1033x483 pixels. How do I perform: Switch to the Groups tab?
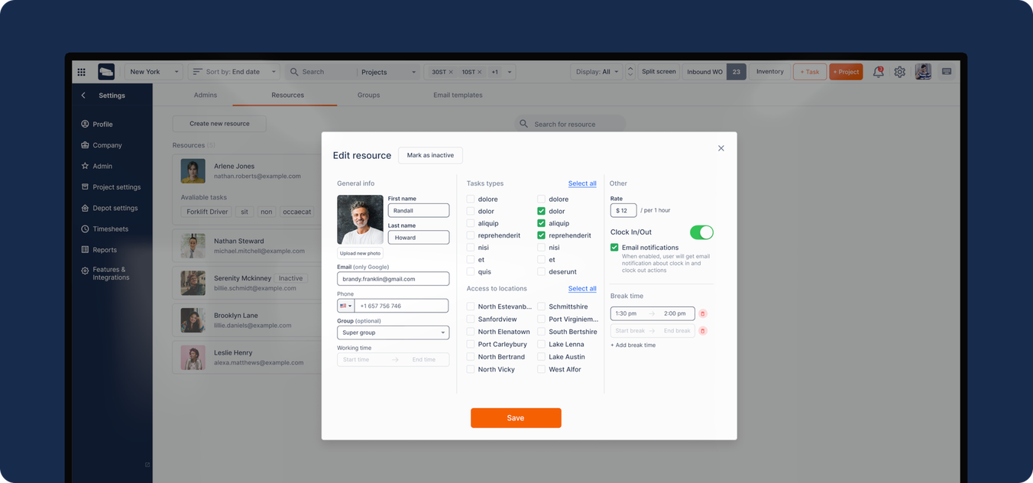(x=368, y=95)
